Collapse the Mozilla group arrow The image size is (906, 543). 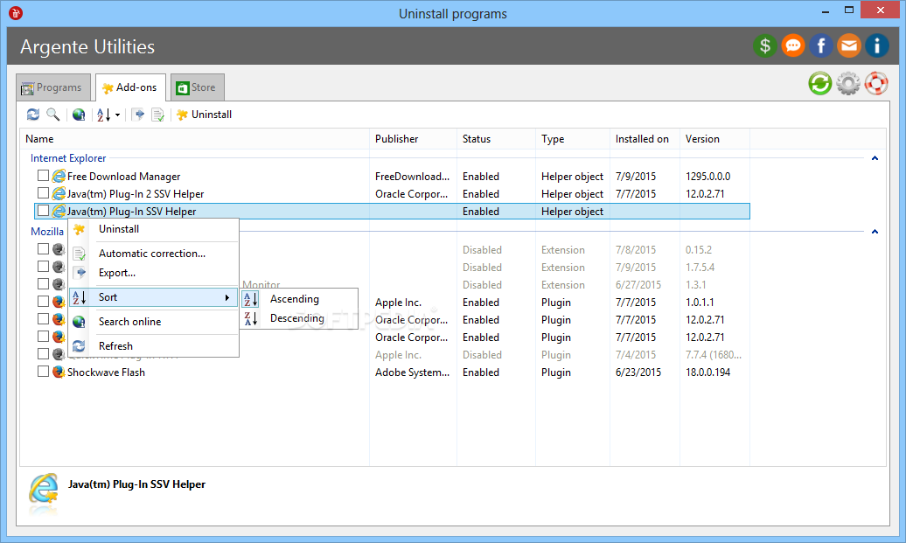[875, 231]
